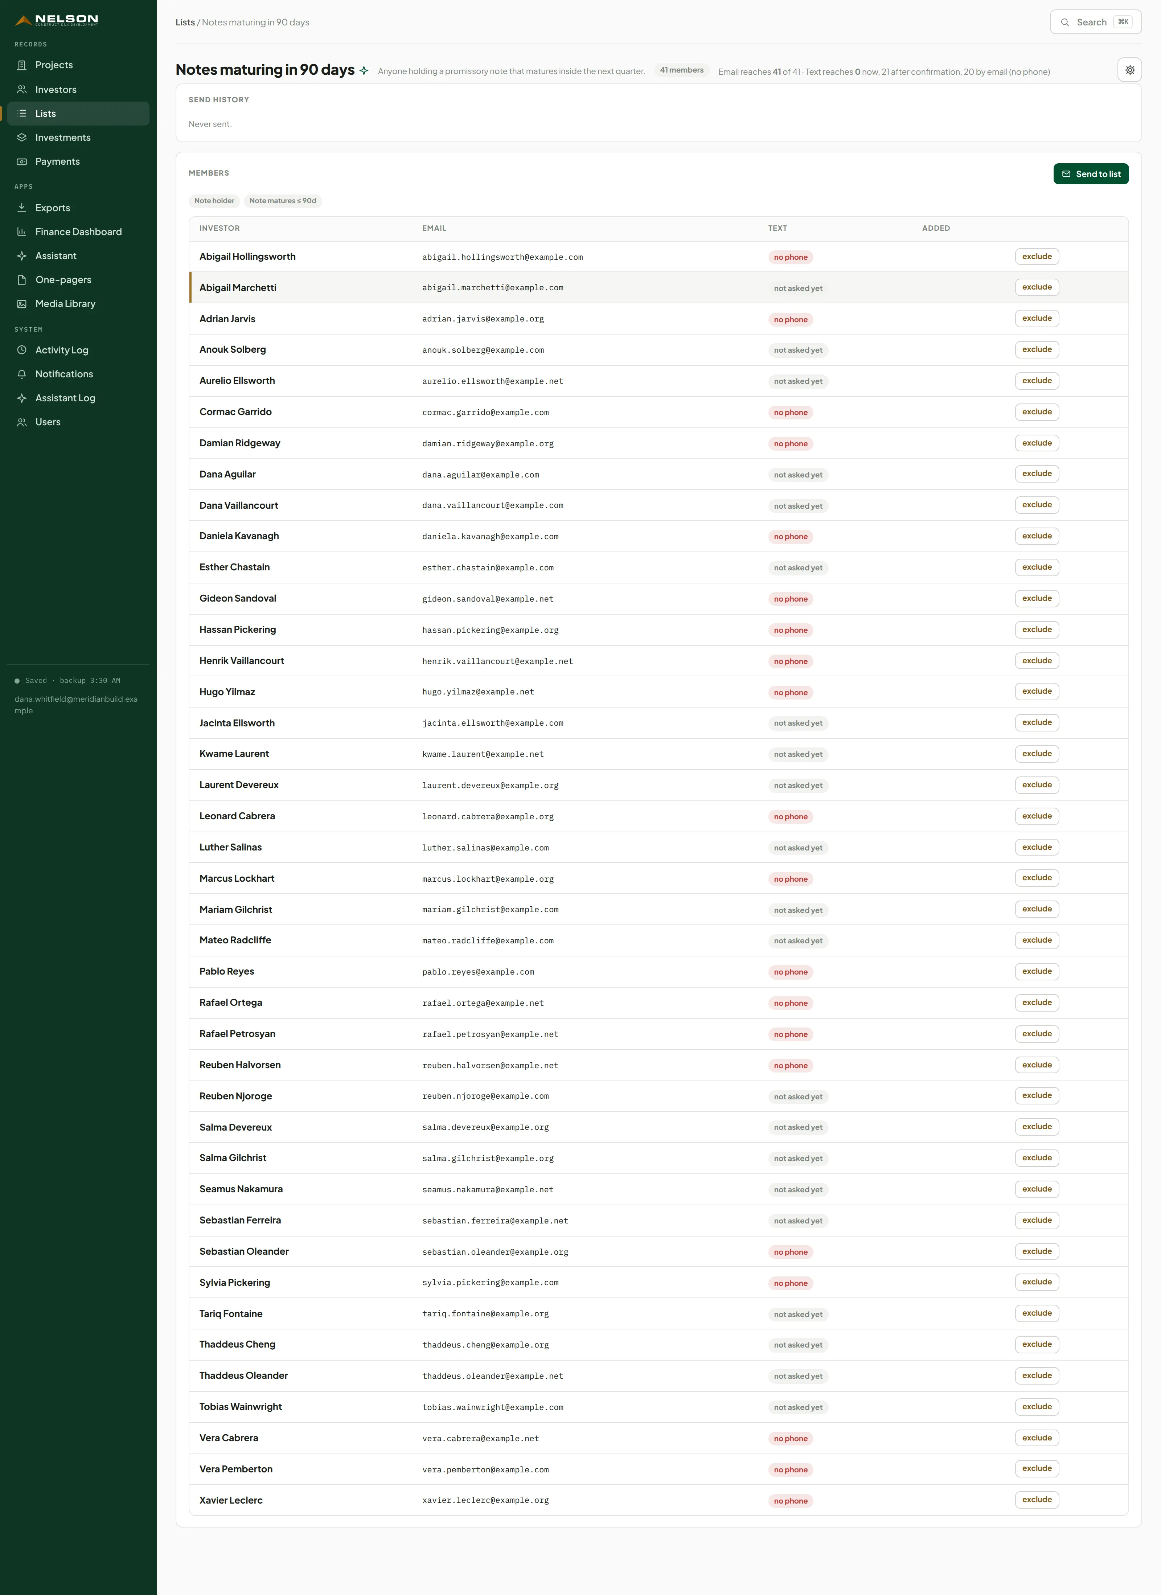Viewport: 1161px width, 1595px height.
Task: Click email mariam.gilchrist@example.com
Action: 490,909
